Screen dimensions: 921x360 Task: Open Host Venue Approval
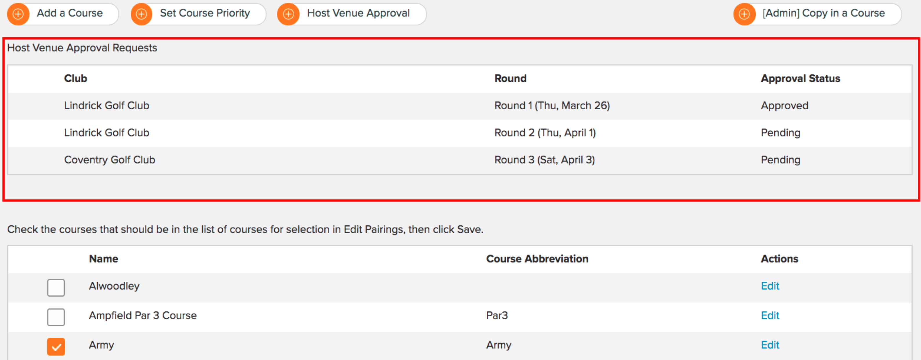point(352,14)
